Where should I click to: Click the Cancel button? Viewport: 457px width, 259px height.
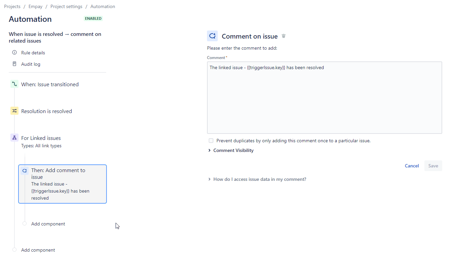[x=412, y=165]
